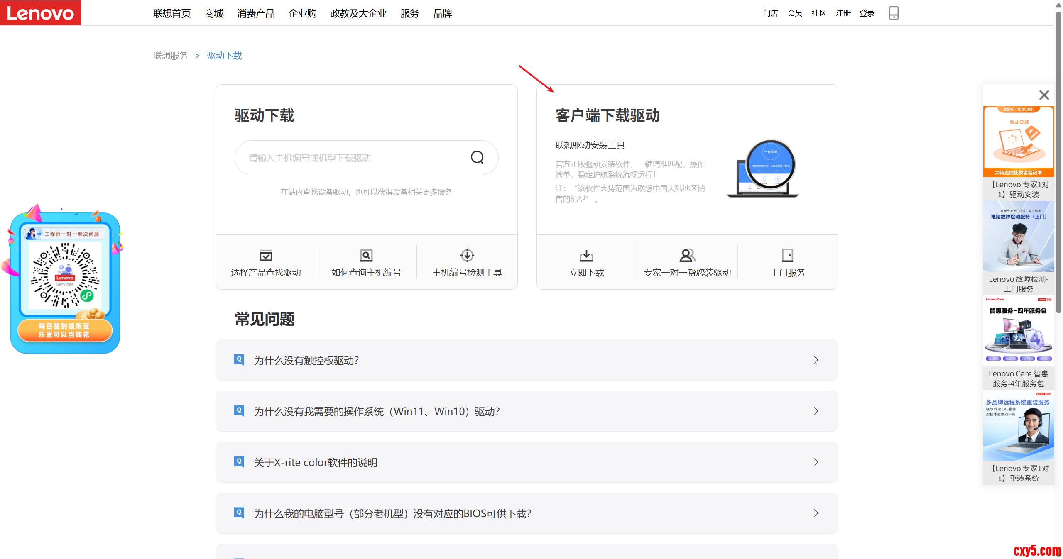Image resolution: width=1063 pixels, height=559 pixels.
Task: Close the right sidebar ad panel
Action: 1044,95
